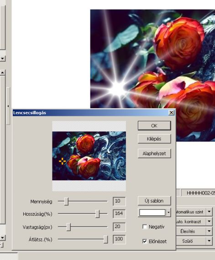Click the Kilépés button
The height and width of the screenshot is (260, 215).
(x=154, y=139)
